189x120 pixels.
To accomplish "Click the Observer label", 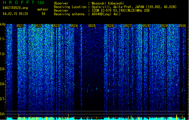I will click(61, 3).
